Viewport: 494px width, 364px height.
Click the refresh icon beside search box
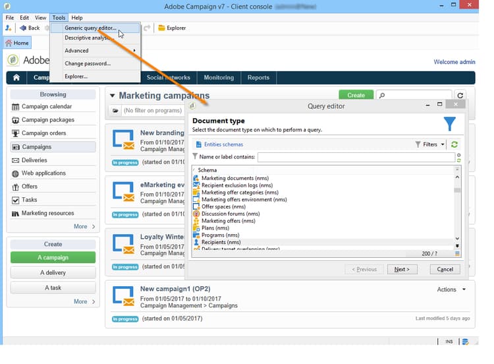click(x=460, y=96)
